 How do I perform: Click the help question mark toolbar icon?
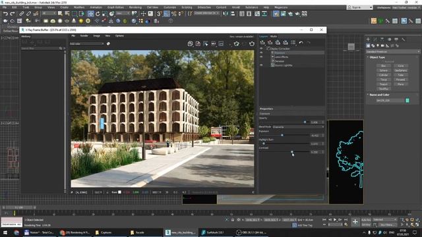[171, 21]
